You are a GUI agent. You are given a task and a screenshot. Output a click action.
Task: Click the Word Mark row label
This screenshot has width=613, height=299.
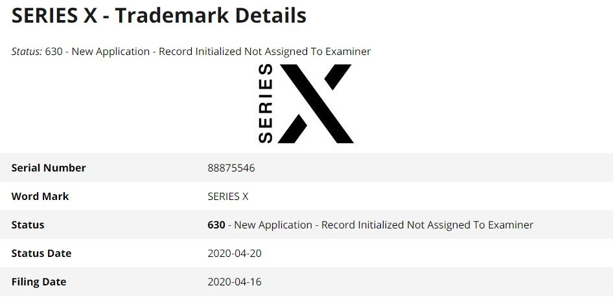tap(40, 196)
